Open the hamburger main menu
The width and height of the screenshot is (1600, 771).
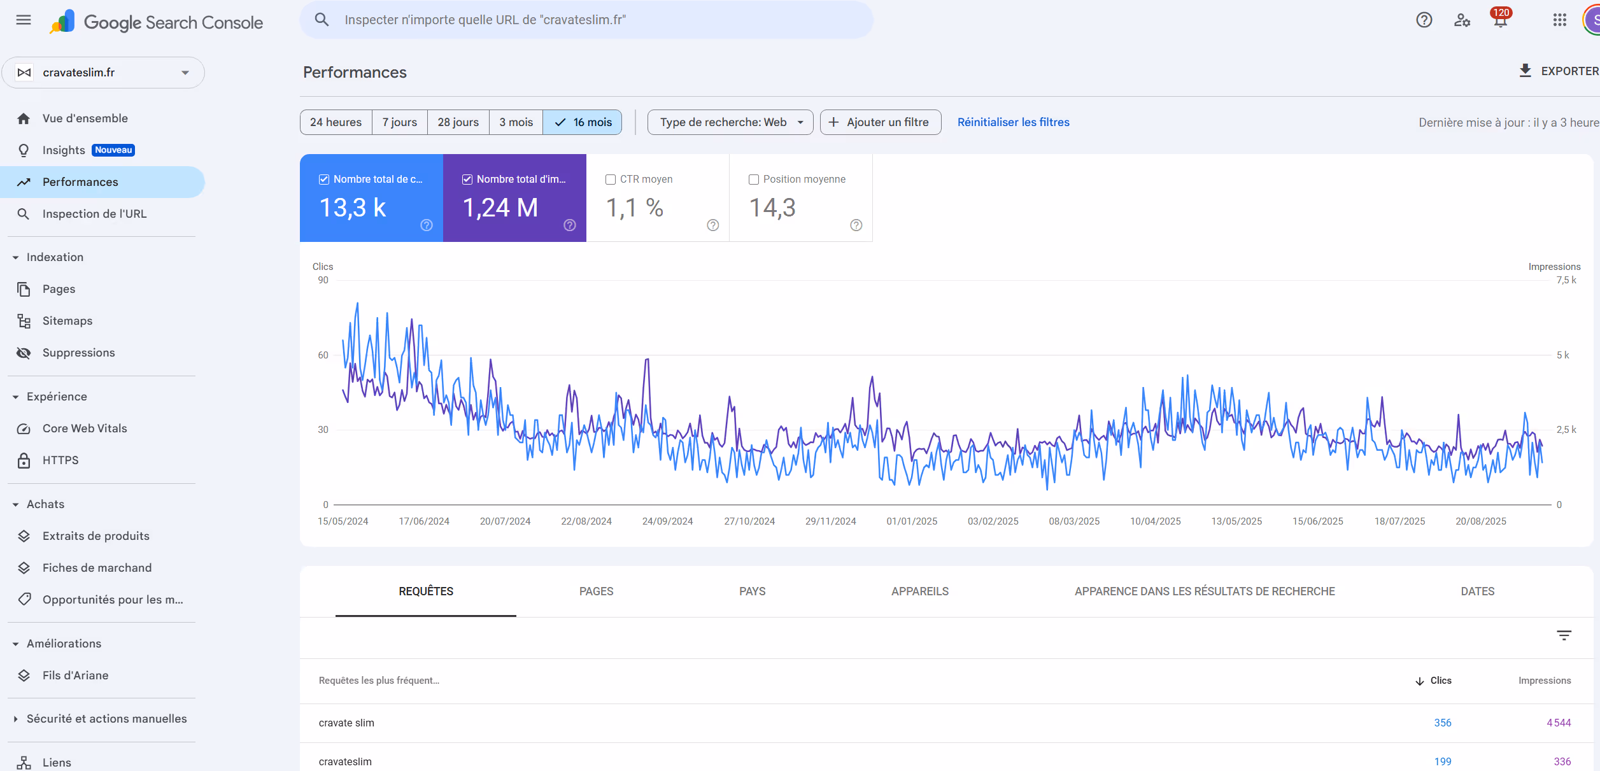point(24,20)
